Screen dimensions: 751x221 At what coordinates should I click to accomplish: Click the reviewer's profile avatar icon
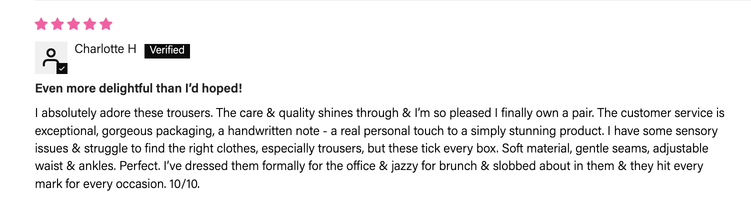50,56
